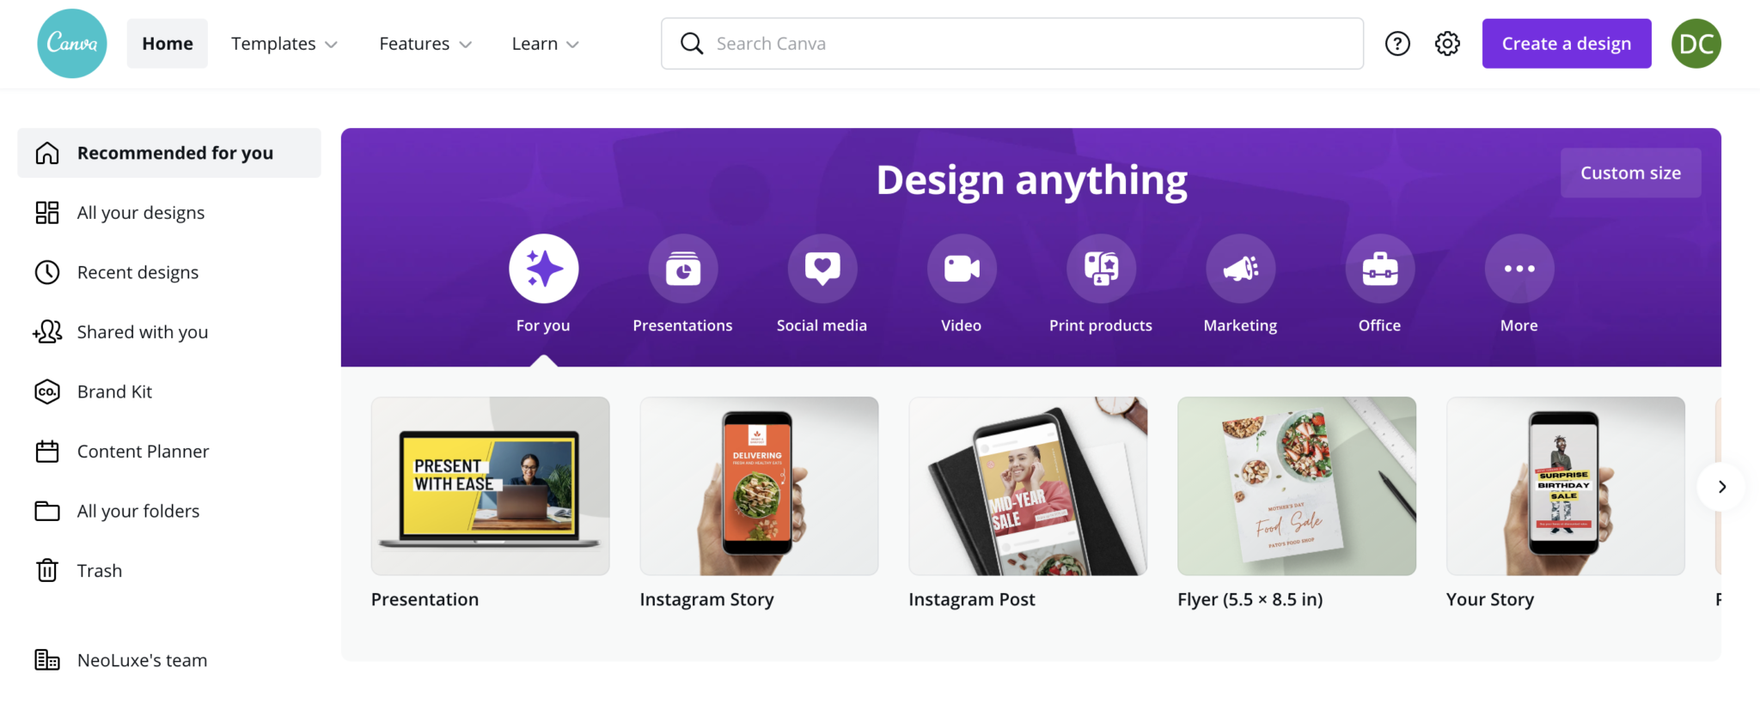Select the For you sparkle icon
This screenshot has height=710, width=1760.
point(543,268)
